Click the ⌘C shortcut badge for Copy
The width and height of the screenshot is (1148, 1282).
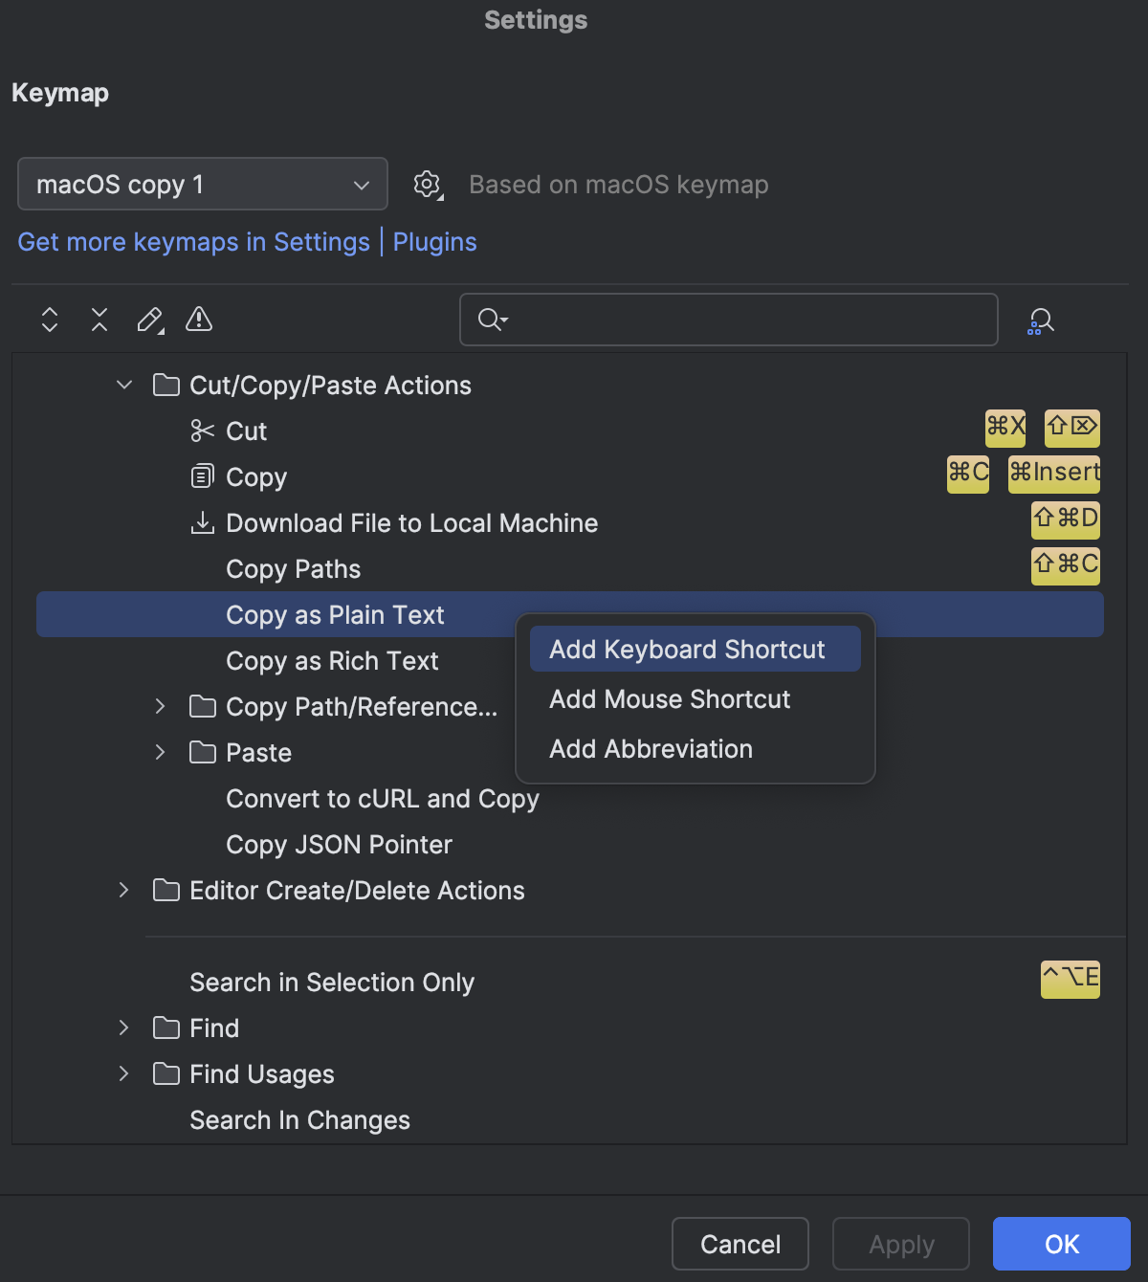(967, 473)
